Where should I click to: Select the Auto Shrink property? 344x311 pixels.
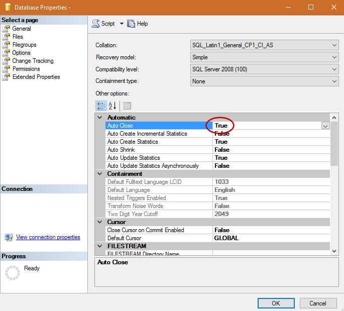tap(217, 150)
